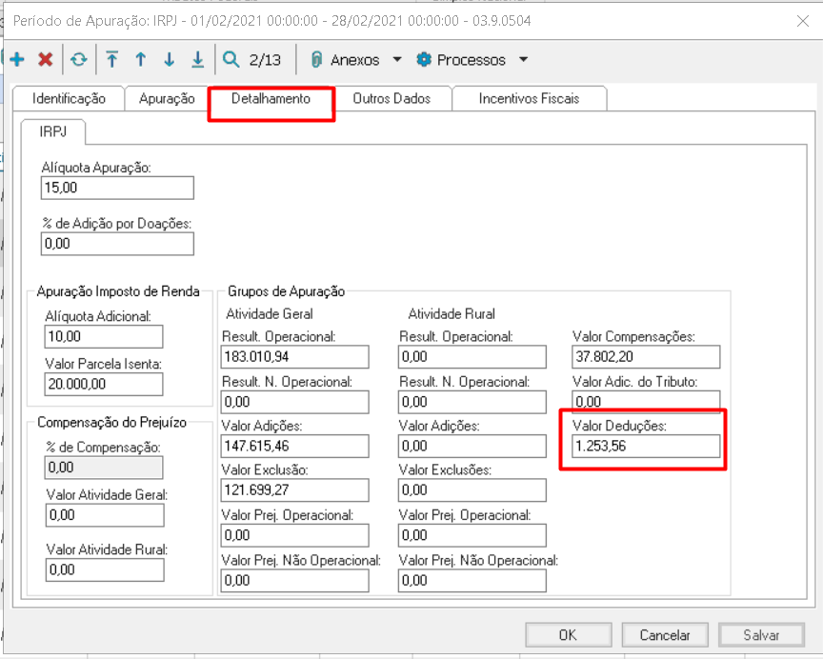Delete the record with the red X icon
Screen dimensions: 823x659
[46, 59]
